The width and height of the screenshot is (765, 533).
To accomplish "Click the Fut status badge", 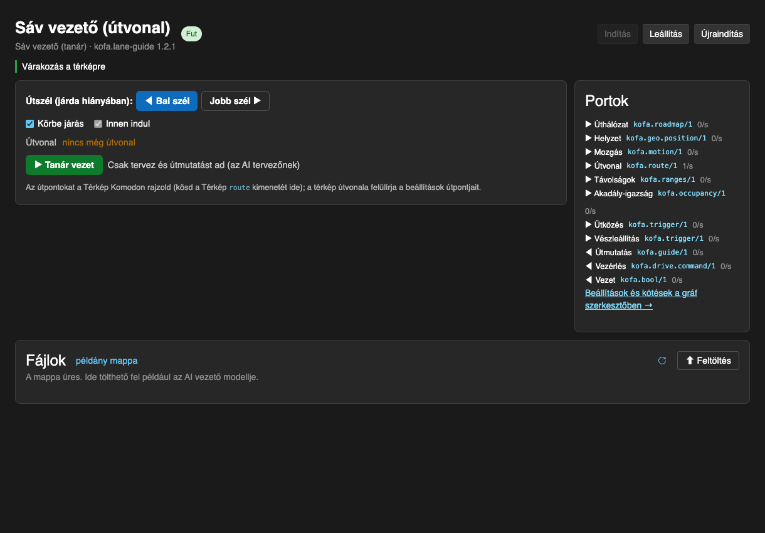I will (x=191, y=34).
